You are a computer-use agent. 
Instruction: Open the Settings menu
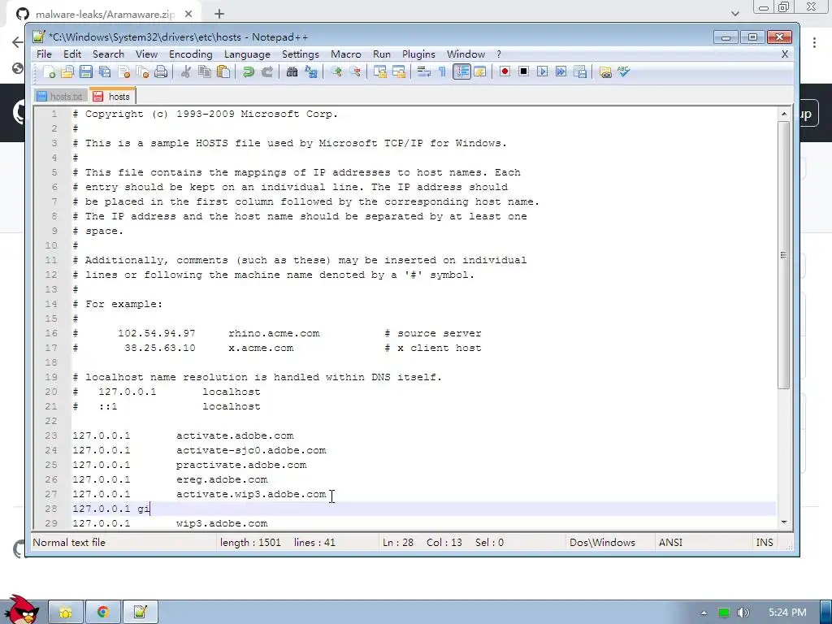click(301, 54)
